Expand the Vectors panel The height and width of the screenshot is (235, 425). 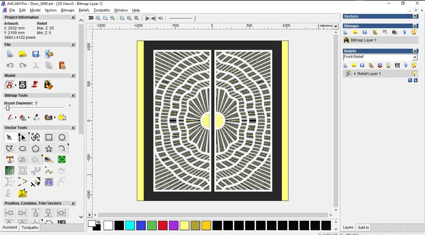click(415, 16)
